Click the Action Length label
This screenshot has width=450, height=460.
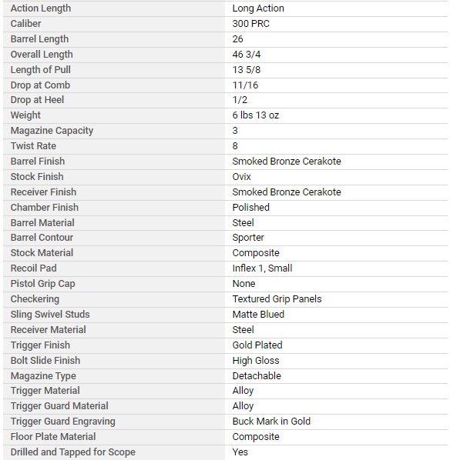click(41, 8)
